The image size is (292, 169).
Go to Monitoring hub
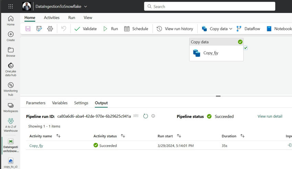tap(11, 89)
